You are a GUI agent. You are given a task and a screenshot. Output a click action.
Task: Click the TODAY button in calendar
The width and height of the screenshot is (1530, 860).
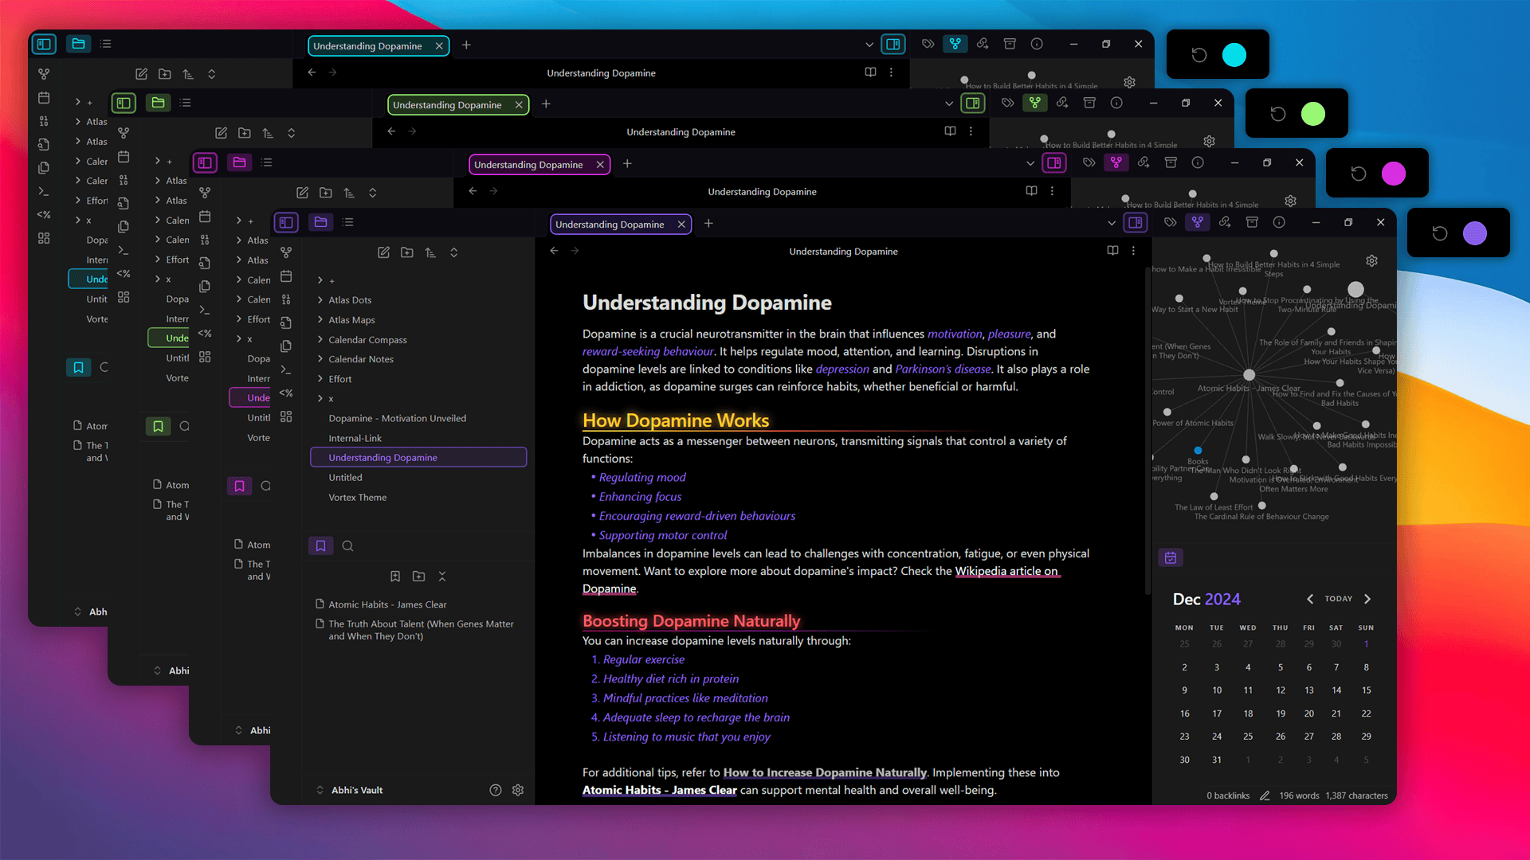[x=1339, y=599]
